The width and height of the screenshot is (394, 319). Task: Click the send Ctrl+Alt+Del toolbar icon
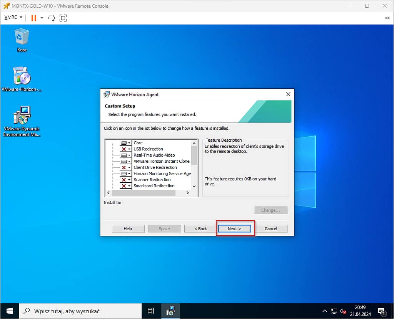[x=52, y=18]
